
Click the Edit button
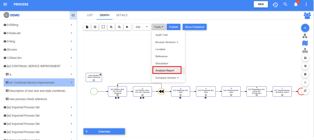click(x=138, y=27)
